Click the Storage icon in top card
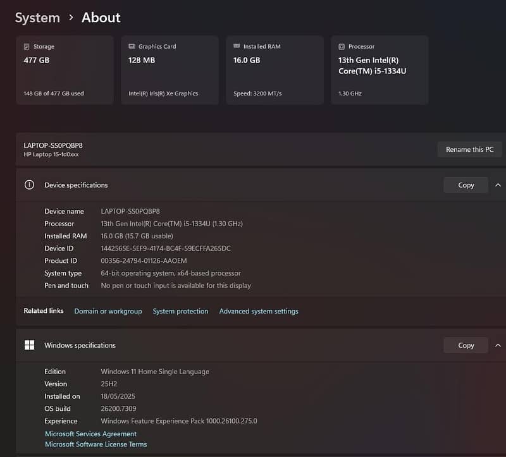This screenshot has height=457, width=506. 27,47
